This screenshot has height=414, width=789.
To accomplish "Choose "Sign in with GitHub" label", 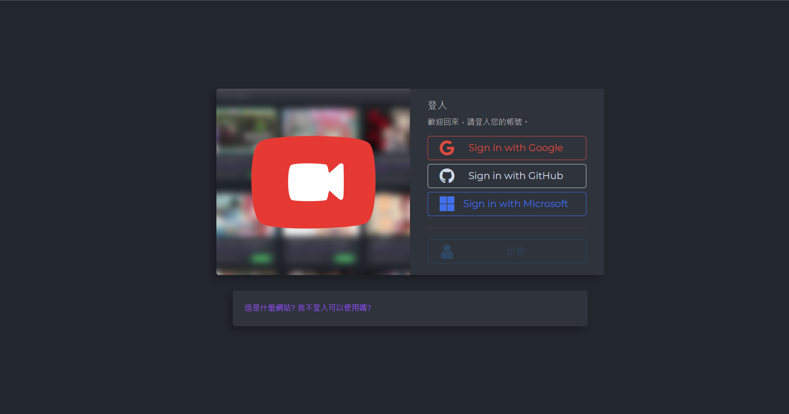I will (515, 176).
